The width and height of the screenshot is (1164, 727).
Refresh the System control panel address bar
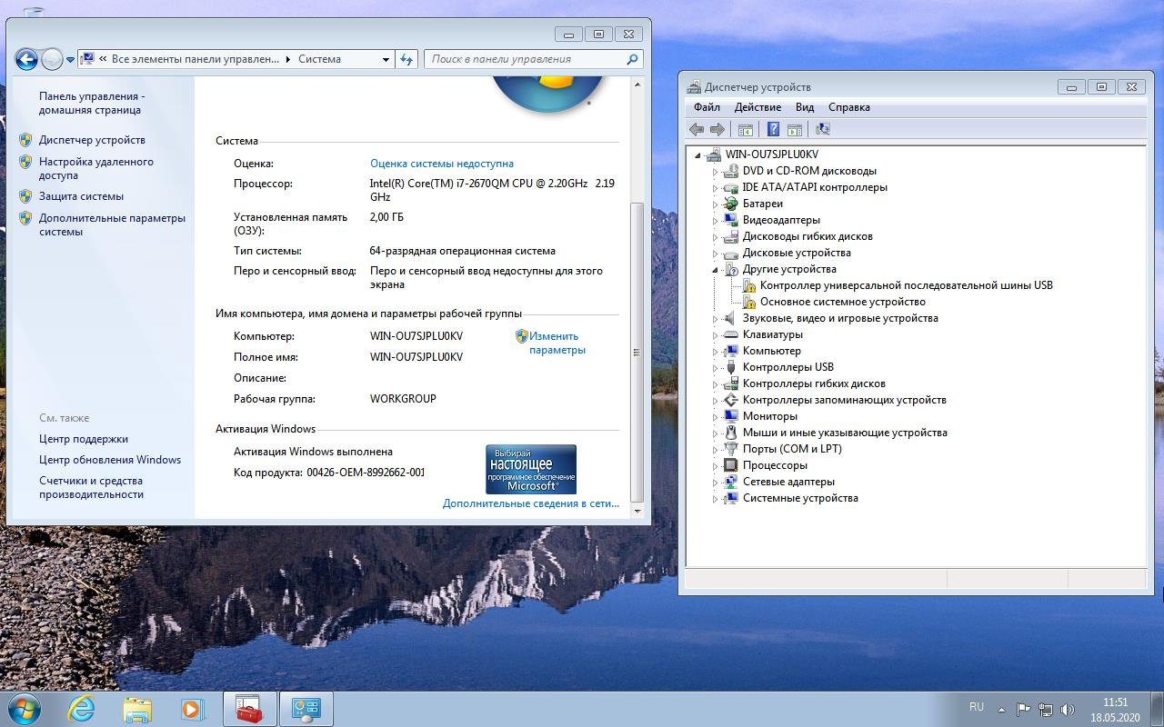click(406, 59)
